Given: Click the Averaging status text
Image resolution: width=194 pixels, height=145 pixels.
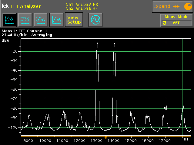Looking at the screenshot, I should [x=42, y=35].
